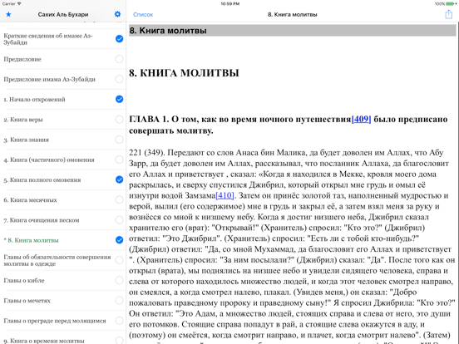459x344 pixels.
Task: Tap the gray 8. Книга молитвы header bar
Action: coord(293,31)
